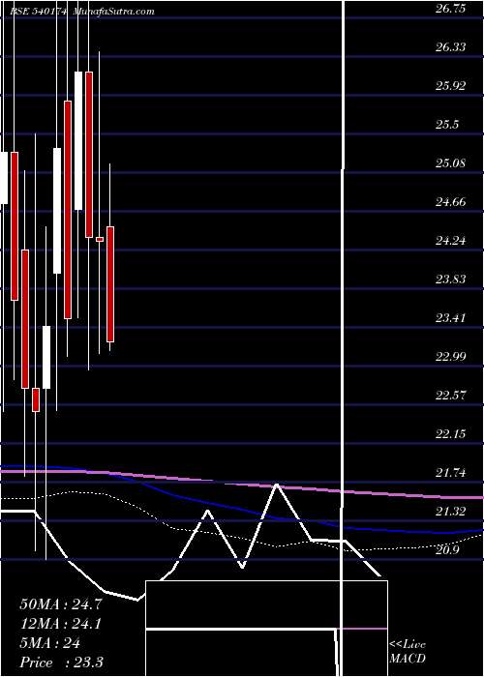Click the 25.08 price axis label
Screen dimensions: 484x677
coord(451,163)
